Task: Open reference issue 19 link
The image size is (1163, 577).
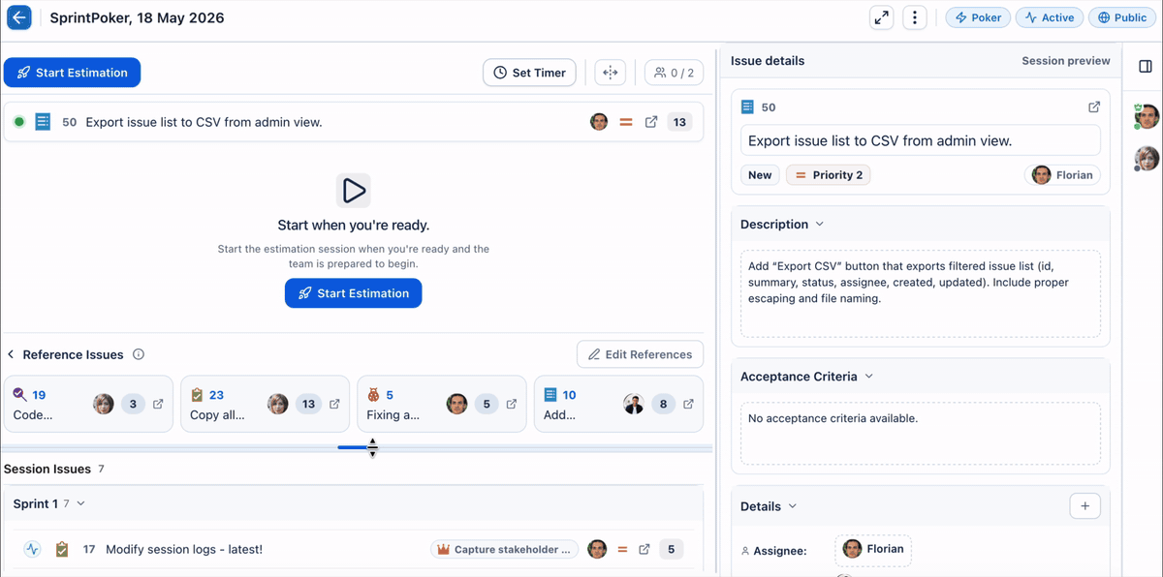Action: point(39,395)
